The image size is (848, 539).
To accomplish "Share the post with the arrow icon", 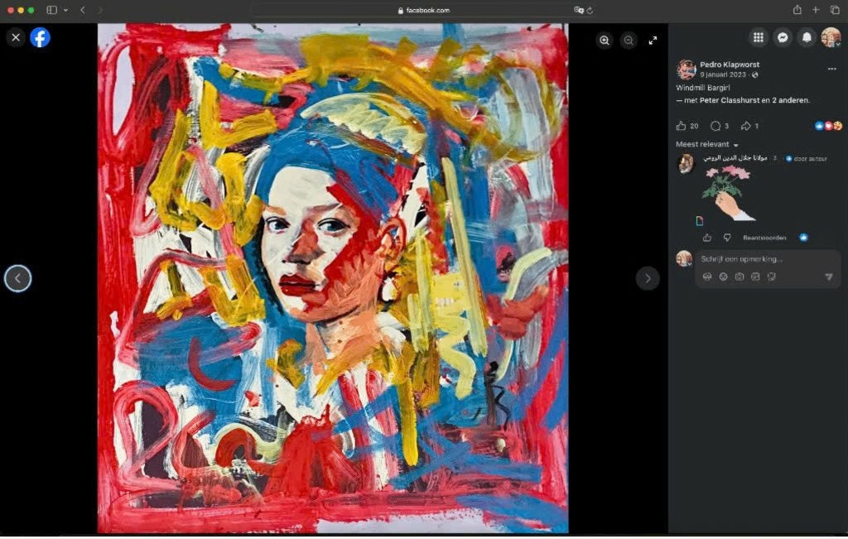I will point(746,126).
